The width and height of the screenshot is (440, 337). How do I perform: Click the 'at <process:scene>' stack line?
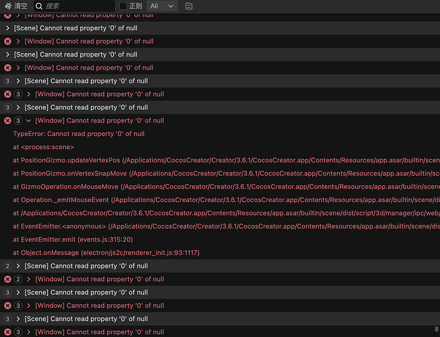[44, 147]
